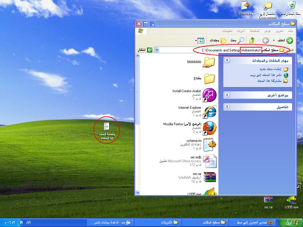Open the Tools menu (أدوات)
This screenshot has height=227, width=303.
[241, 31]
